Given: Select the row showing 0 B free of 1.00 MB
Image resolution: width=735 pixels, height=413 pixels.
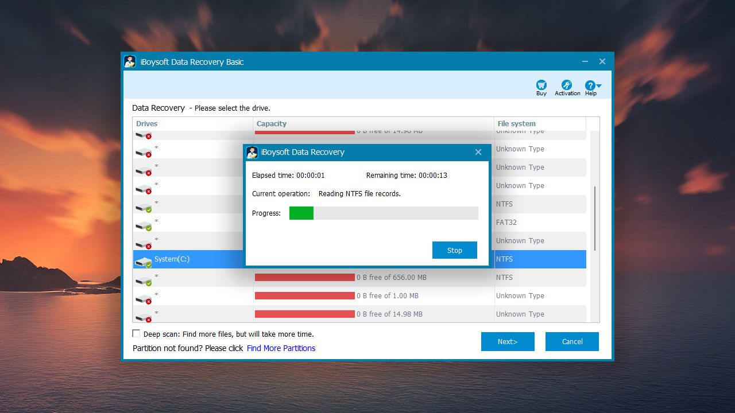Looking at the screenshot, I should tap(359, 296).
